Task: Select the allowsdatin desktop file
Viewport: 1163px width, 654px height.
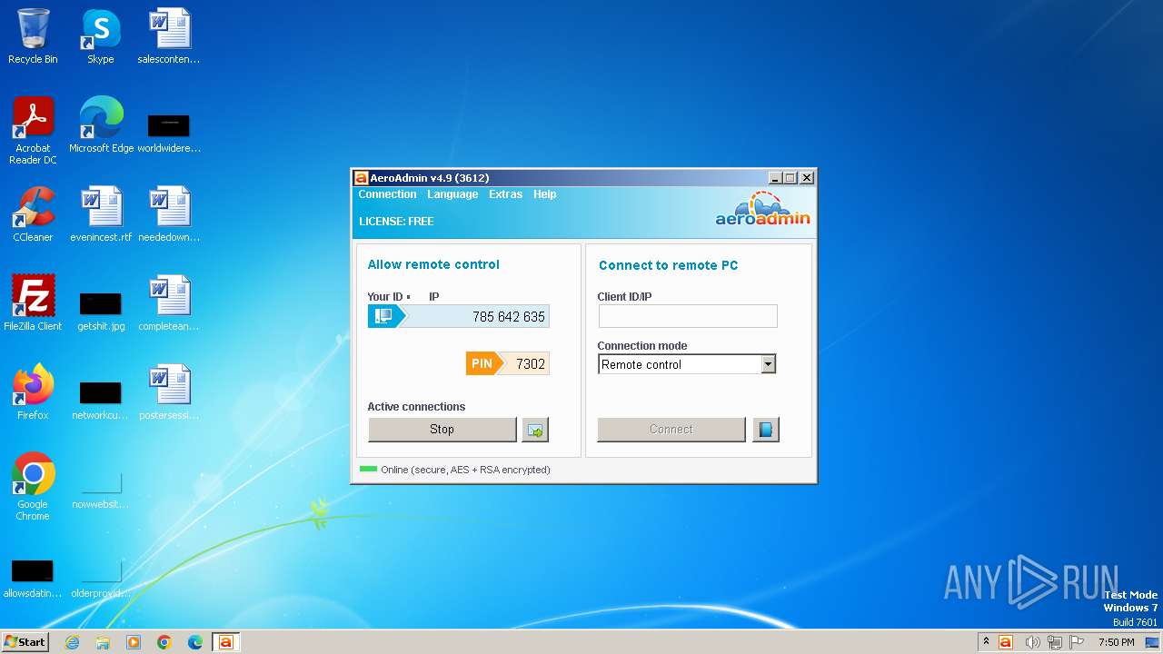Action: (x=33, y=579)
